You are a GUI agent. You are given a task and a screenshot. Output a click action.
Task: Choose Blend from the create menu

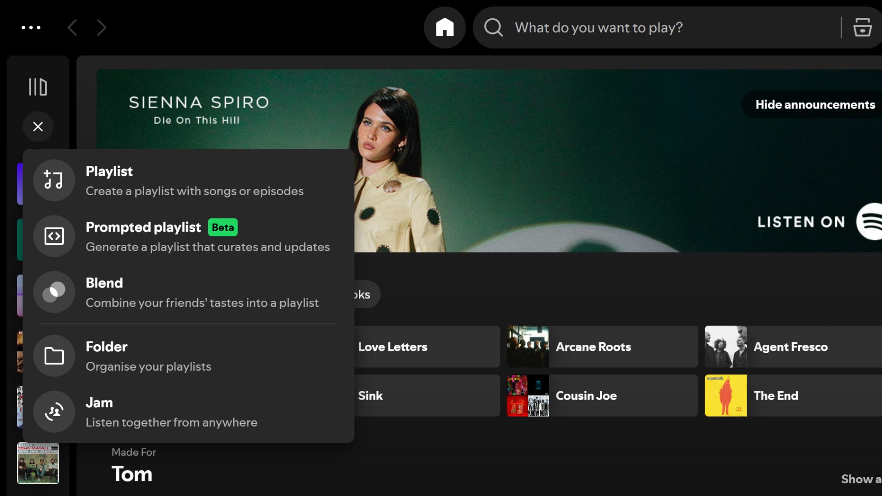pyautogui.click(x=188, y=293)
